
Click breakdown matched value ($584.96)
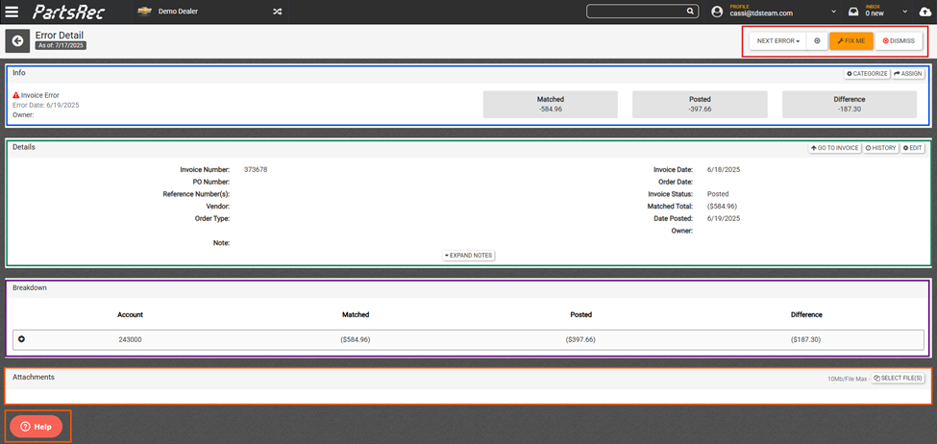(356, 339)
